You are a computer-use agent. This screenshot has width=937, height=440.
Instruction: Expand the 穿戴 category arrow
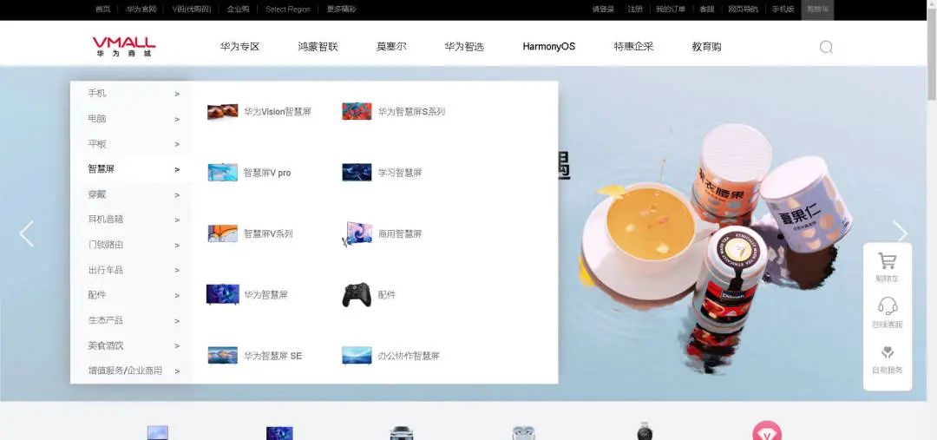177,195
